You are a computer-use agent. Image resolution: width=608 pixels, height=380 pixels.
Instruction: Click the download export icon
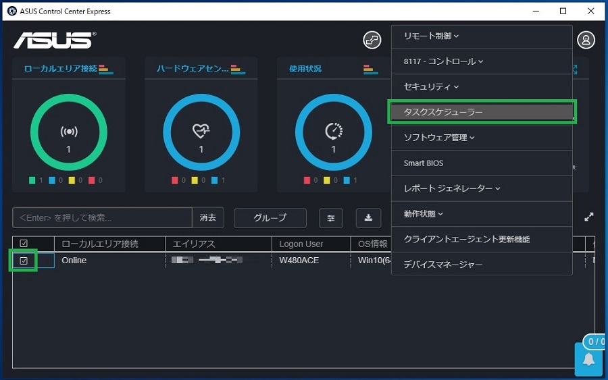tap(369, 218)
